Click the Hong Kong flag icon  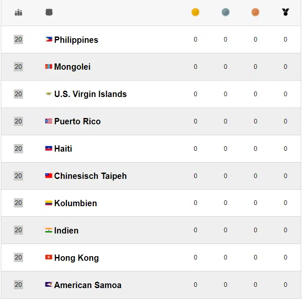click(x=49, y=257)
